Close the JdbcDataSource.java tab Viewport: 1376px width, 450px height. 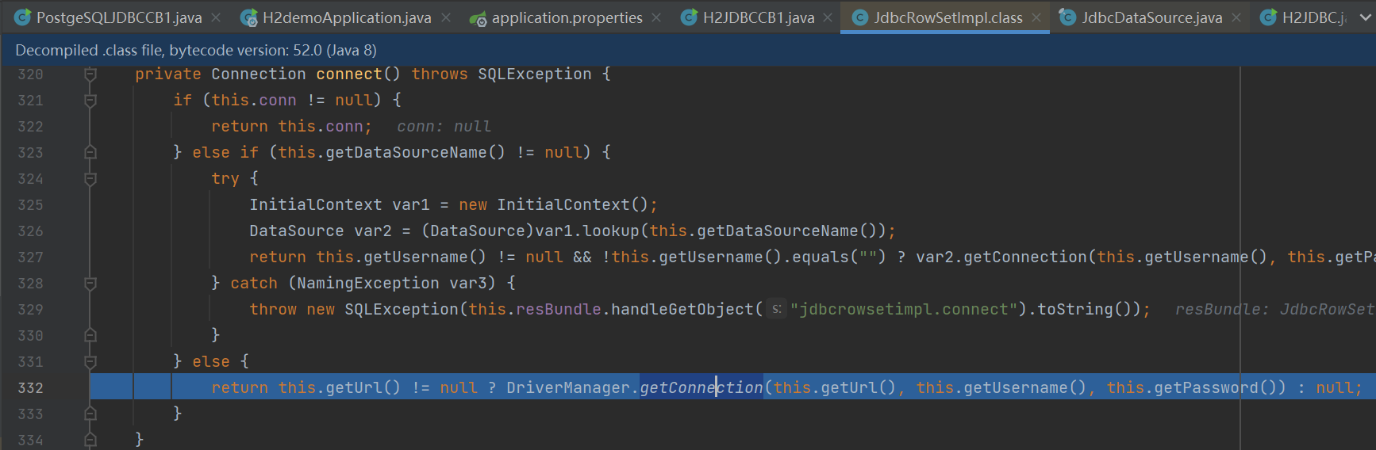tap(1236, 17)
